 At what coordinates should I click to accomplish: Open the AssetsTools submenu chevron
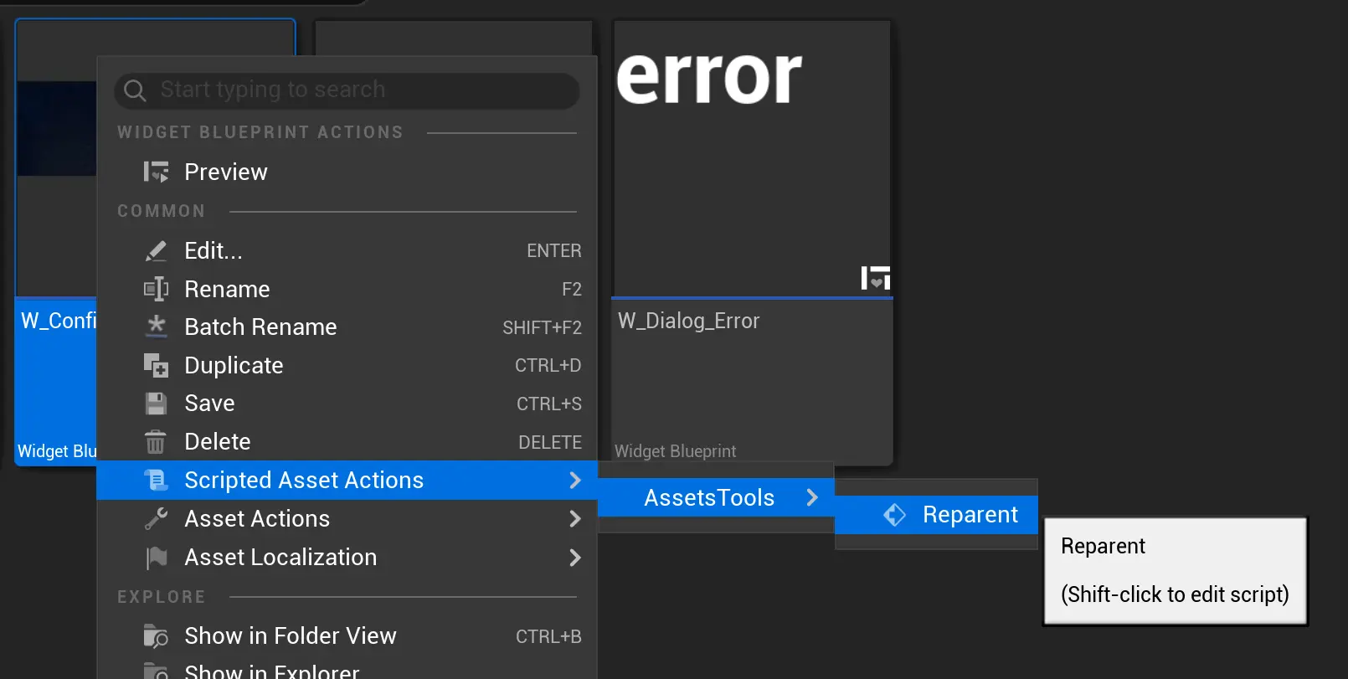click(x=811, y=498)
